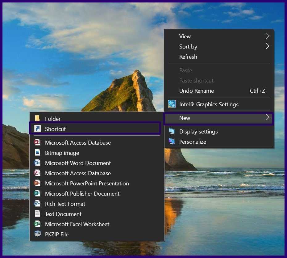Expand the Sort by submenu arrow
This screenshot has height=258, width=287.
point(267,46)
